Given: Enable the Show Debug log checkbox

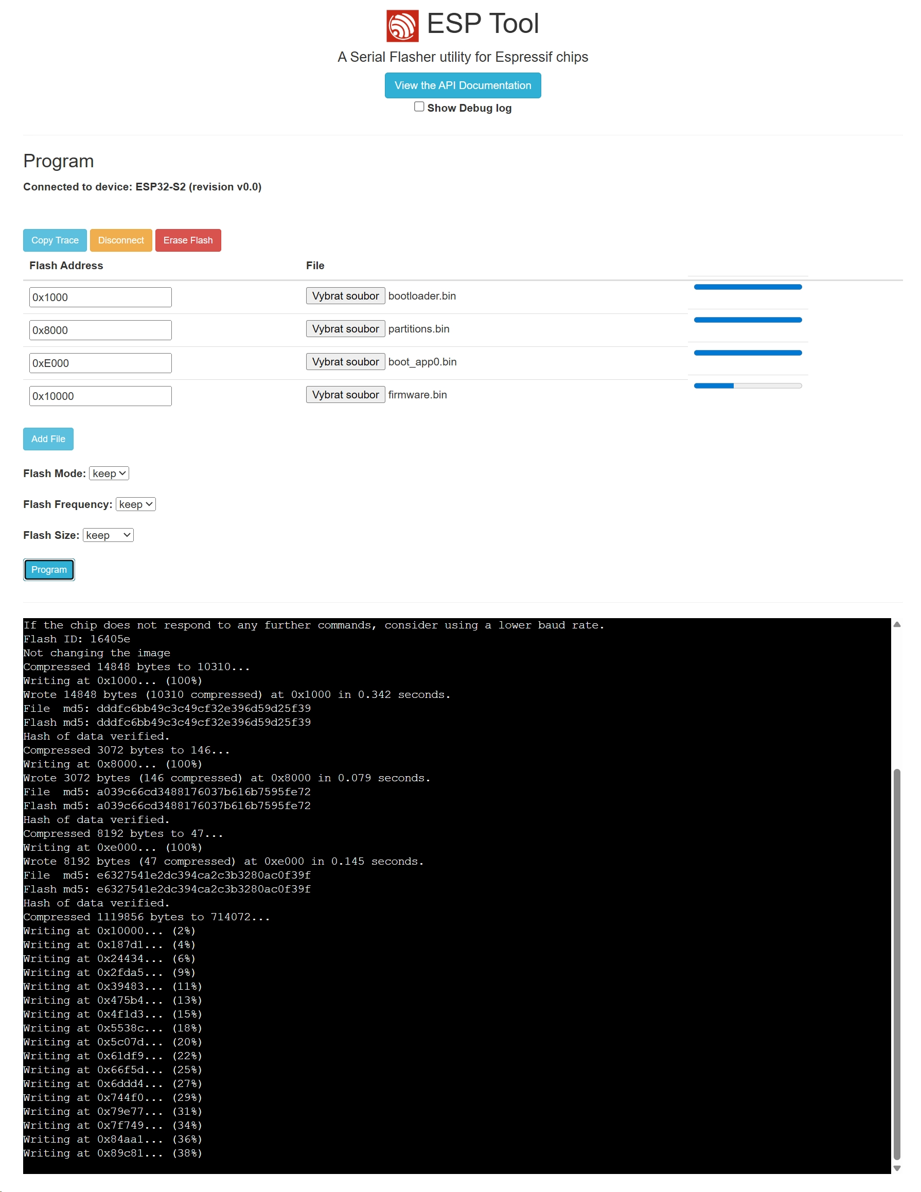Looking at the screenshot, I should pyautogui.click(x=418, y=107).
